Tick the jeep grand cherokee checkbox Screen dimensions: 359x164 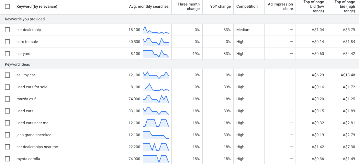click(7, 135)
